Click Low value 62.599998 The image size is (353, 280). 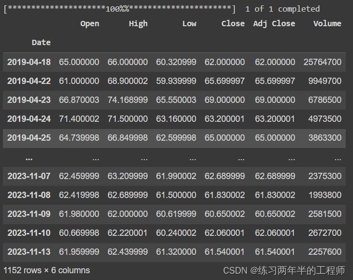click(x=176, y=138)
